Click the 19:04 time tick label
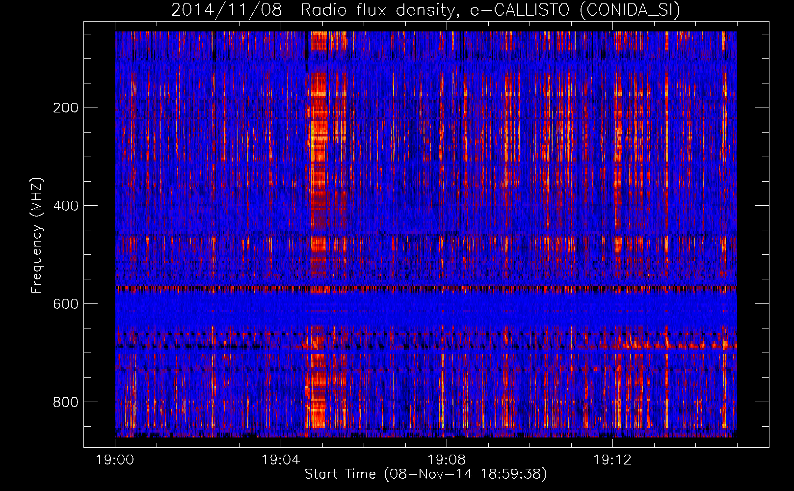 pos(281,460)
